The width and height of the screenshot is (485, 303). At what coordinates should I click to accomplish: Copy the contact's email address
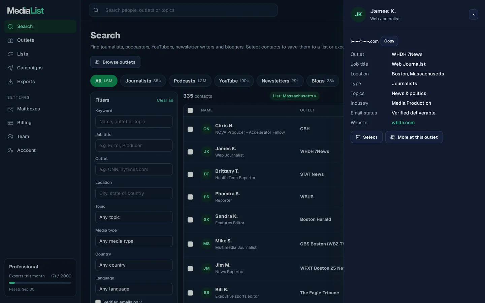click(389, 41)
